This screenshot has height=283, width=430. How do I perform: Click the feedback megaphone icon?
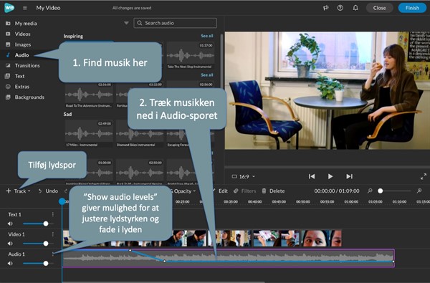pos(325,8)
